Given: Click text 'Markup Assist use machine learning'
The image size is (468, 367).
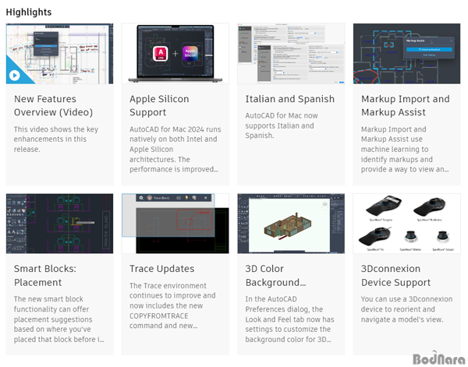Looking at the screenshot, I should click(x=395, y=144).
